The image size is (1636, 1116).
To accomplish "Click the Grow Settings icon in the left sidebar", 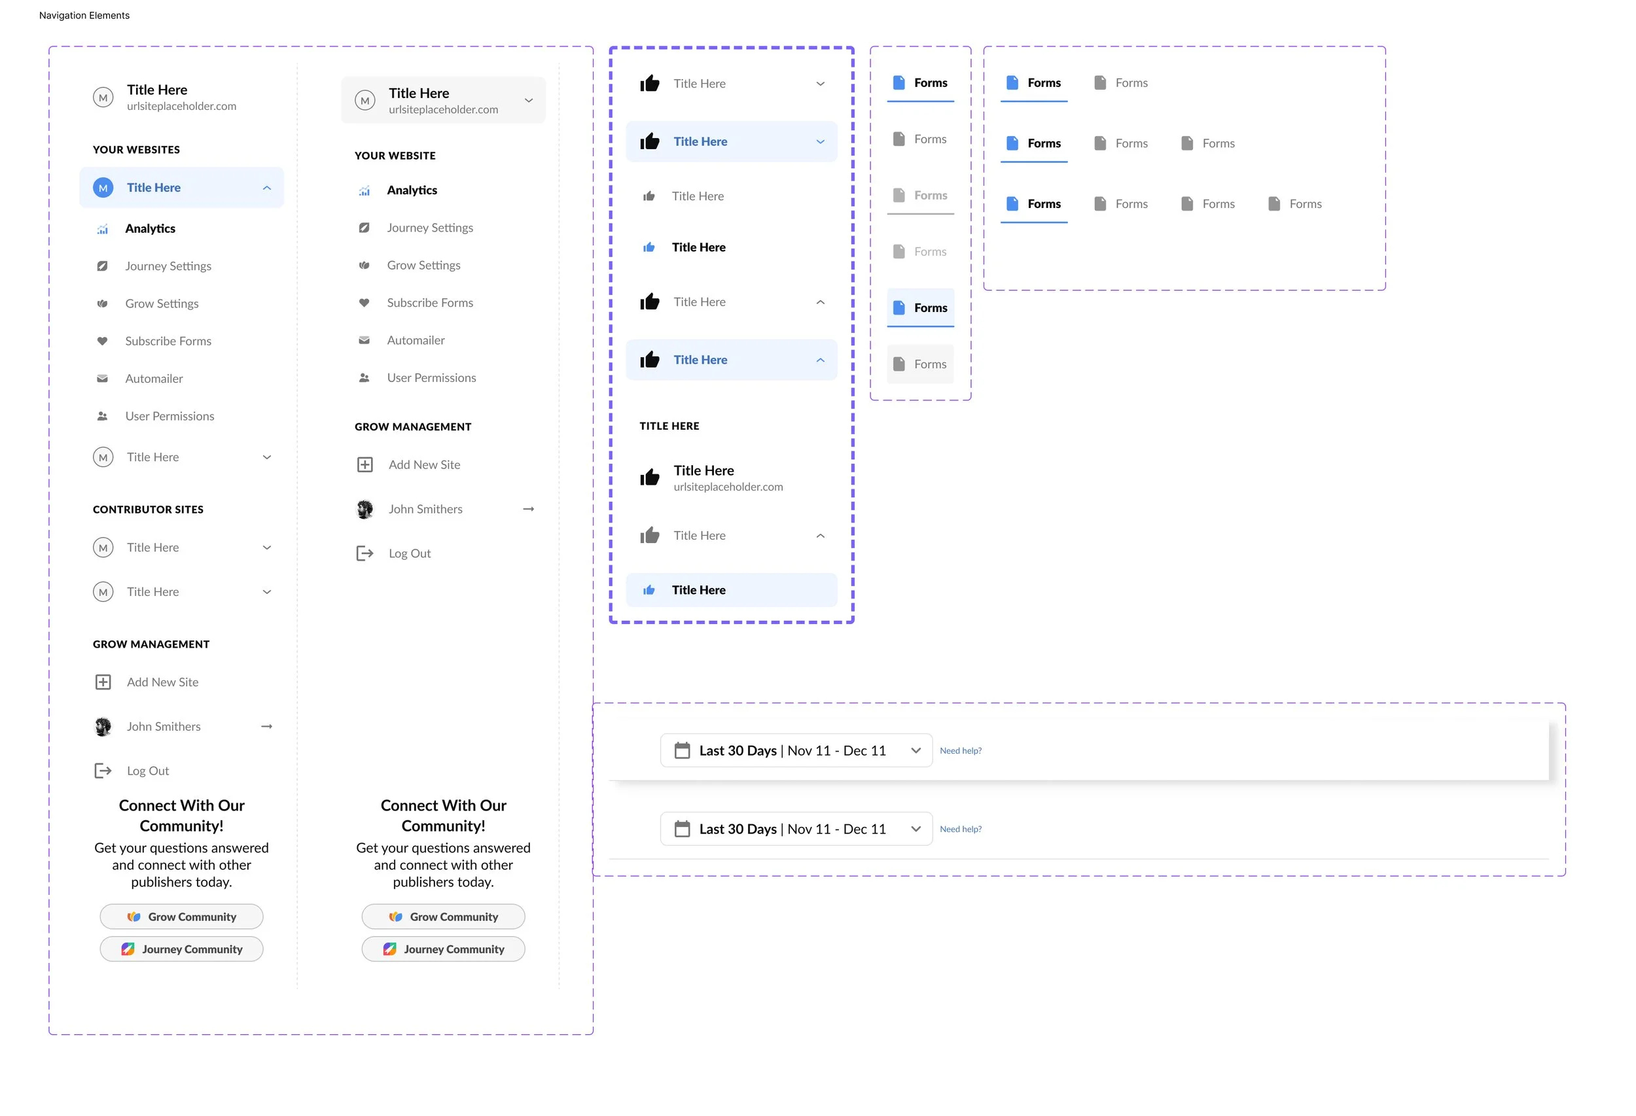I will (103, 304).
